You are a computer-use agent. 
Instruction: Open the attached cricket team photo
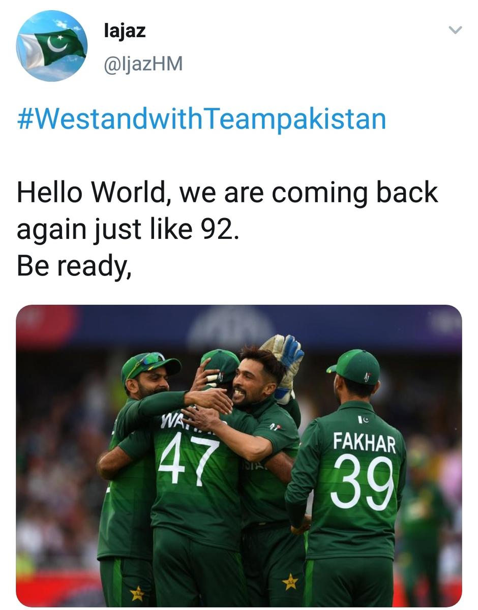[239, 456]
